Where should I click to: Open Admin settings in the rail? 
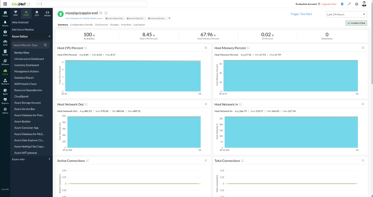tap(5, 111)
